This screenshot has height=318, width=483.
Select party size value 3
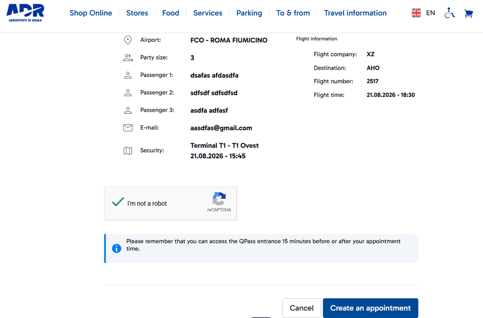coord(192,58)
